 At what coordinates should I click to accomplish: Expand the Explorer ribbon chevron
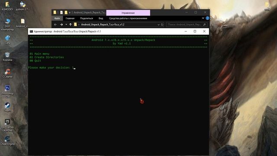203,18
